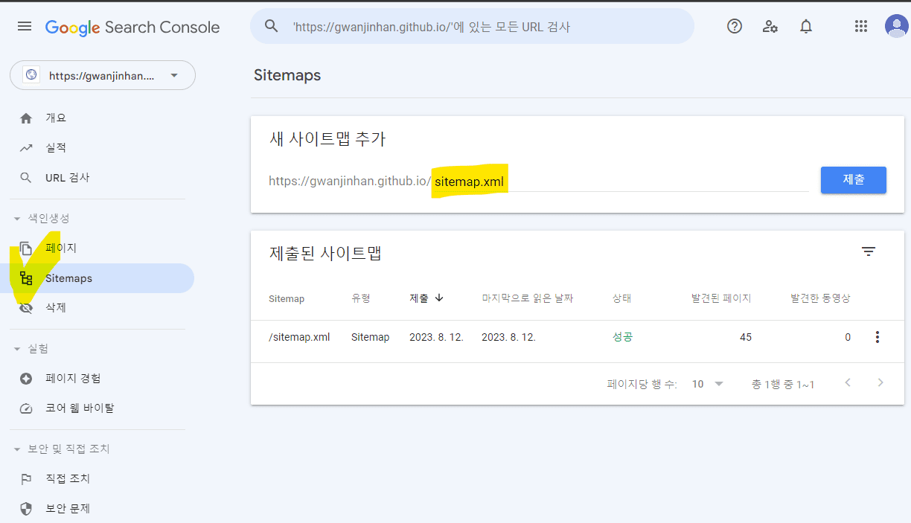Screen dimensions: 911x523
Task: Go to the previous page of sitemaps
Action: point(848,383)
